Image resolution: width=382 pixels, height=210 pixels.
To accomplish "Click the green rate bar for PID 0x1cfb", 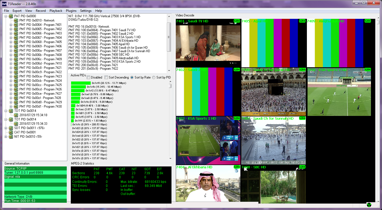I will 79,87.
